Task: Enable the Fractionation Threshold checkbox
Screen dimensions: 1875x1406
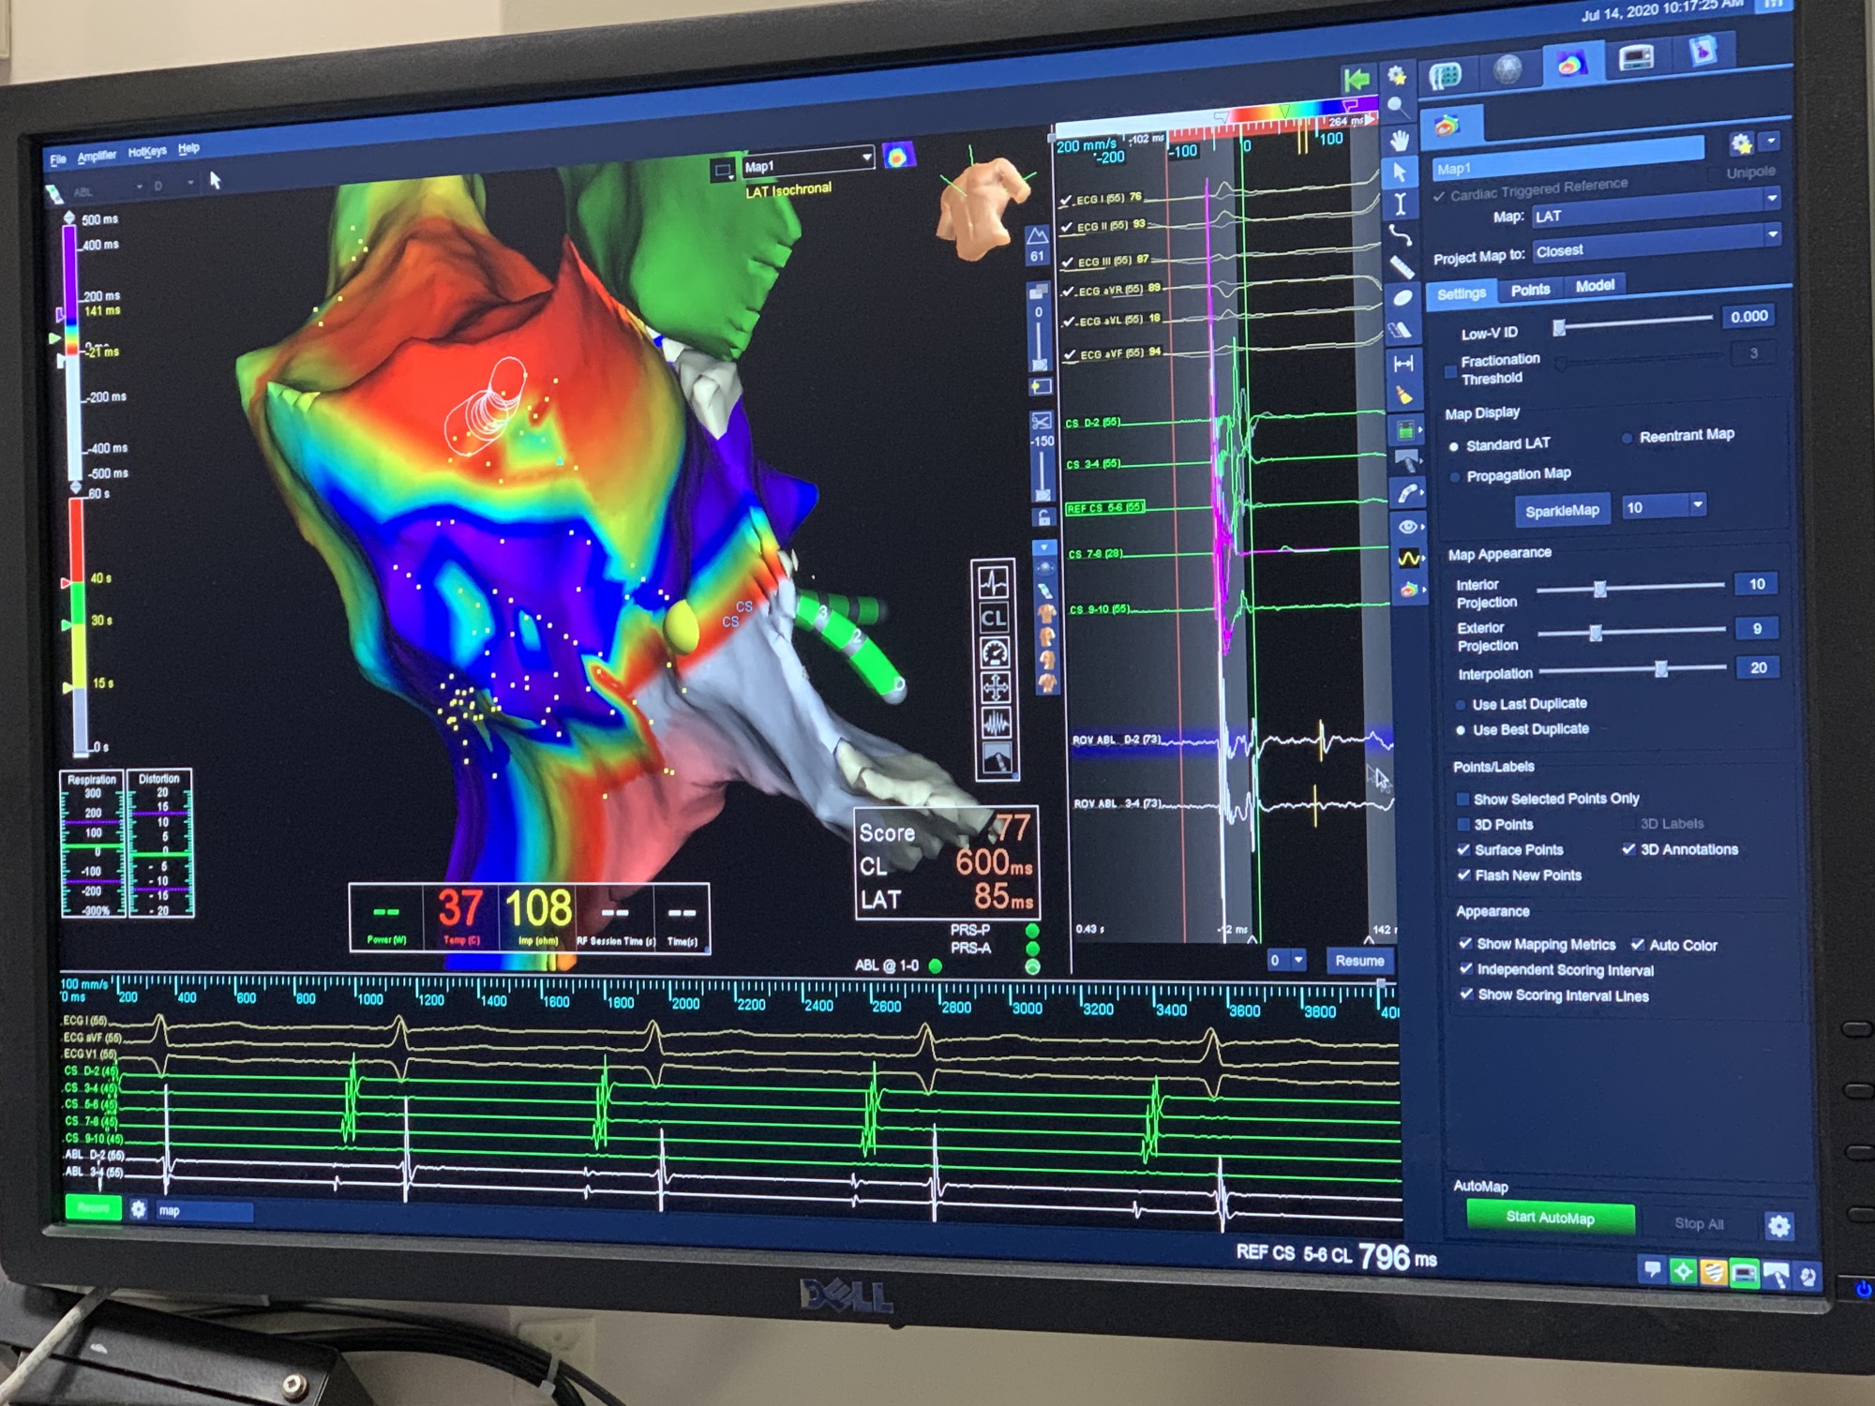Action: tap(1451, 372)
